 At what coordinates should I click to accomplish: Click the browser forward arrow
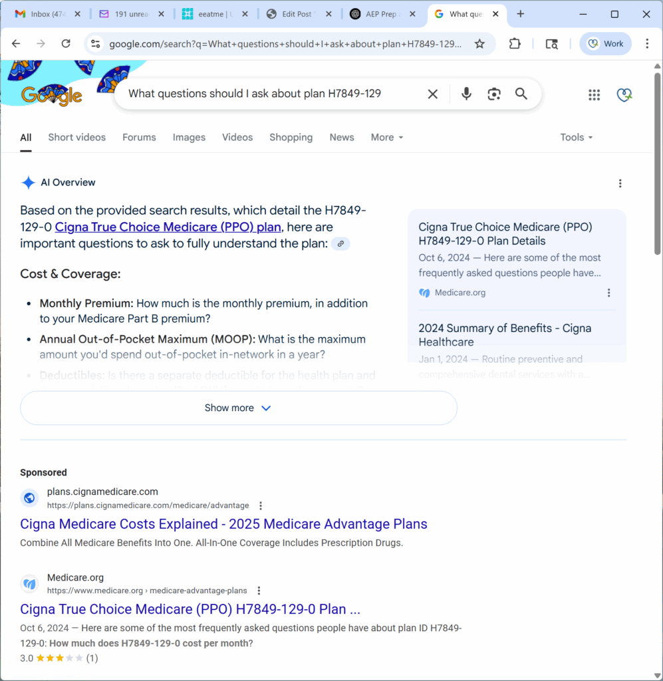pos(41,43)
